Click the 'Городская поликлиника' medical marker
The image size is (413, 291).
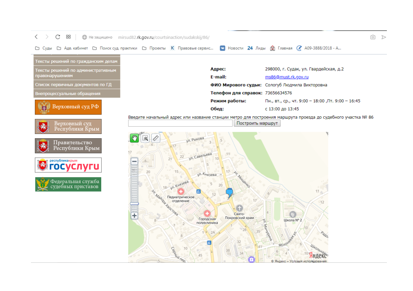pos(207,213)
